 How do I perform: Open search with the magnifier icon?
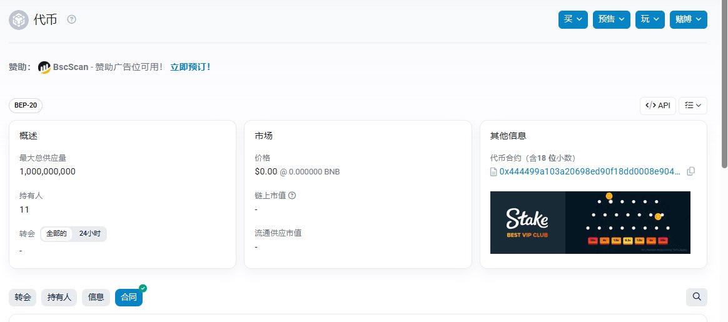pyautogui.click(x=696, y=297)
